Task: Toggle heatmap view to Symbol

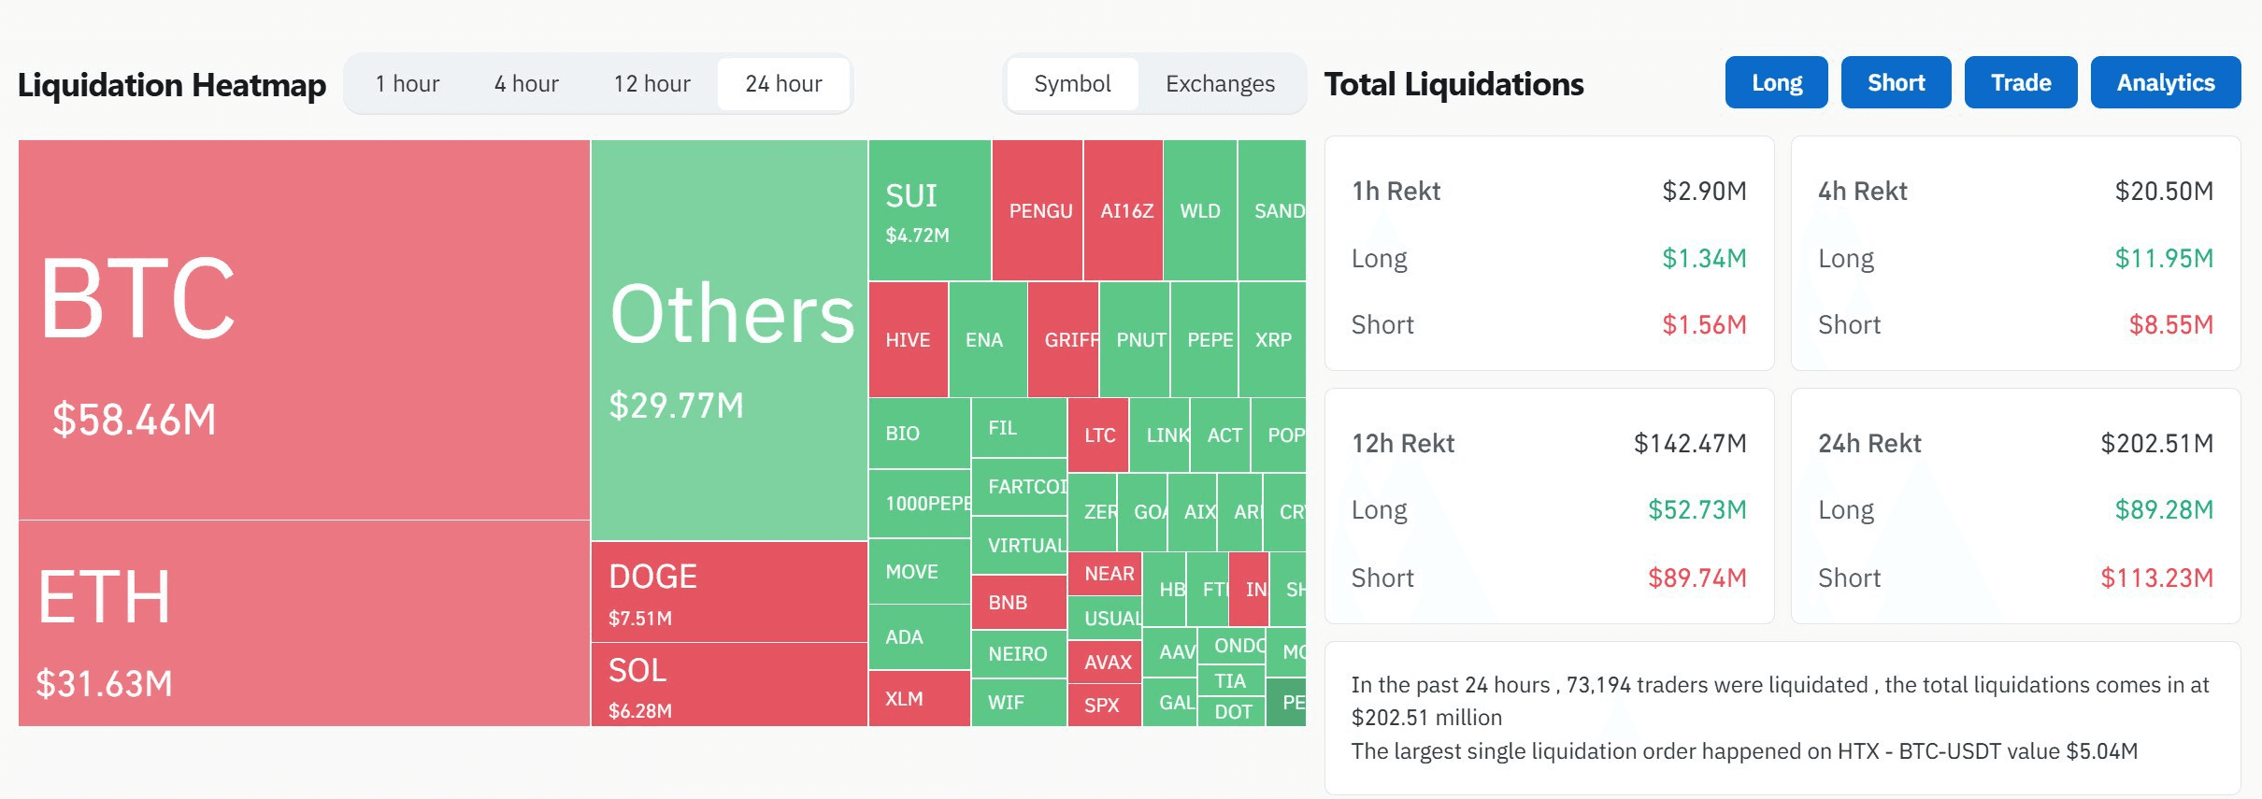Action: coord(1072,84)
